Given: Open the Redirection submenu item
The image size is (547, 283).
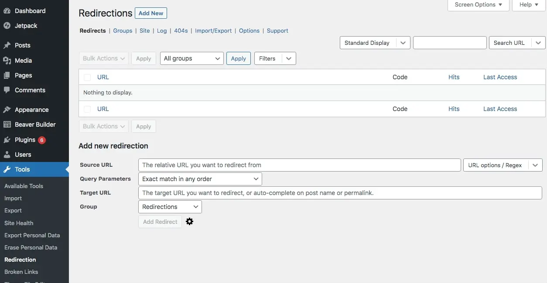Looking at the screenshot, I should pyautogui.click(x=20, y=259).
